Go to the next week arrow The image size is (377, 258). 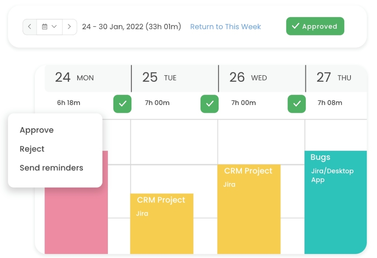(x=70, y=27)
